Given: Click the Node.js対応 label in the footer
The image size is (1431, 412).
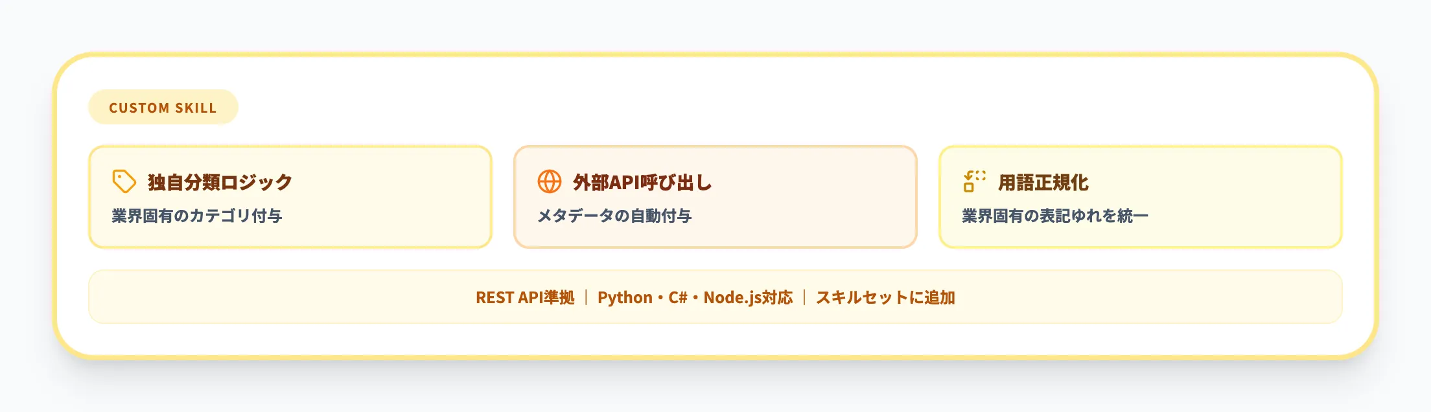Looking at the screenshot, I should (748, 297).
